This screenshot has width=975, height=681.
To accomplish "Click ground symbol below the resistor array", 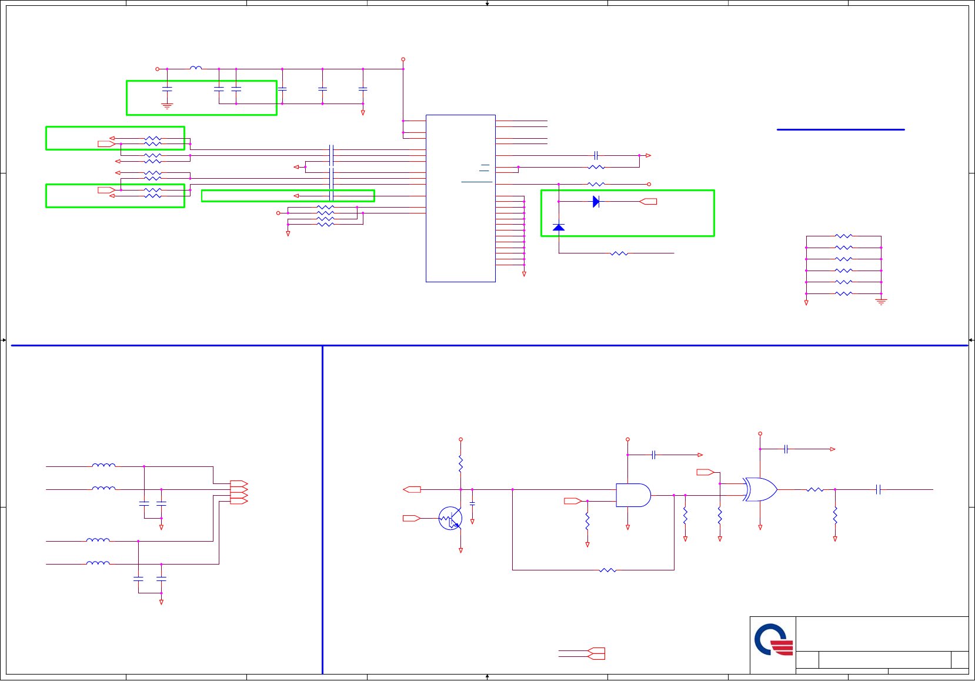I will 881,302.
